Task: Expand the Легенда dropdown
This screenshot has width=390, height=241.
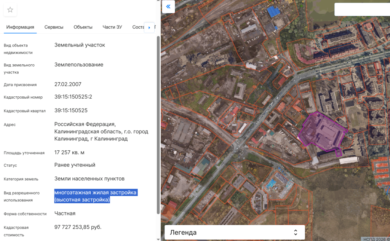Action: point(235,232)
